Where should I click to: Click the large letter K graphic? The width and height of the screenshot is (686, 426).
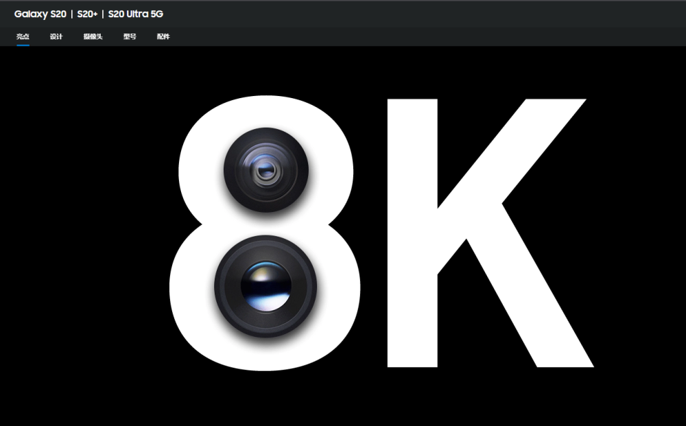(x=490, y=233)
